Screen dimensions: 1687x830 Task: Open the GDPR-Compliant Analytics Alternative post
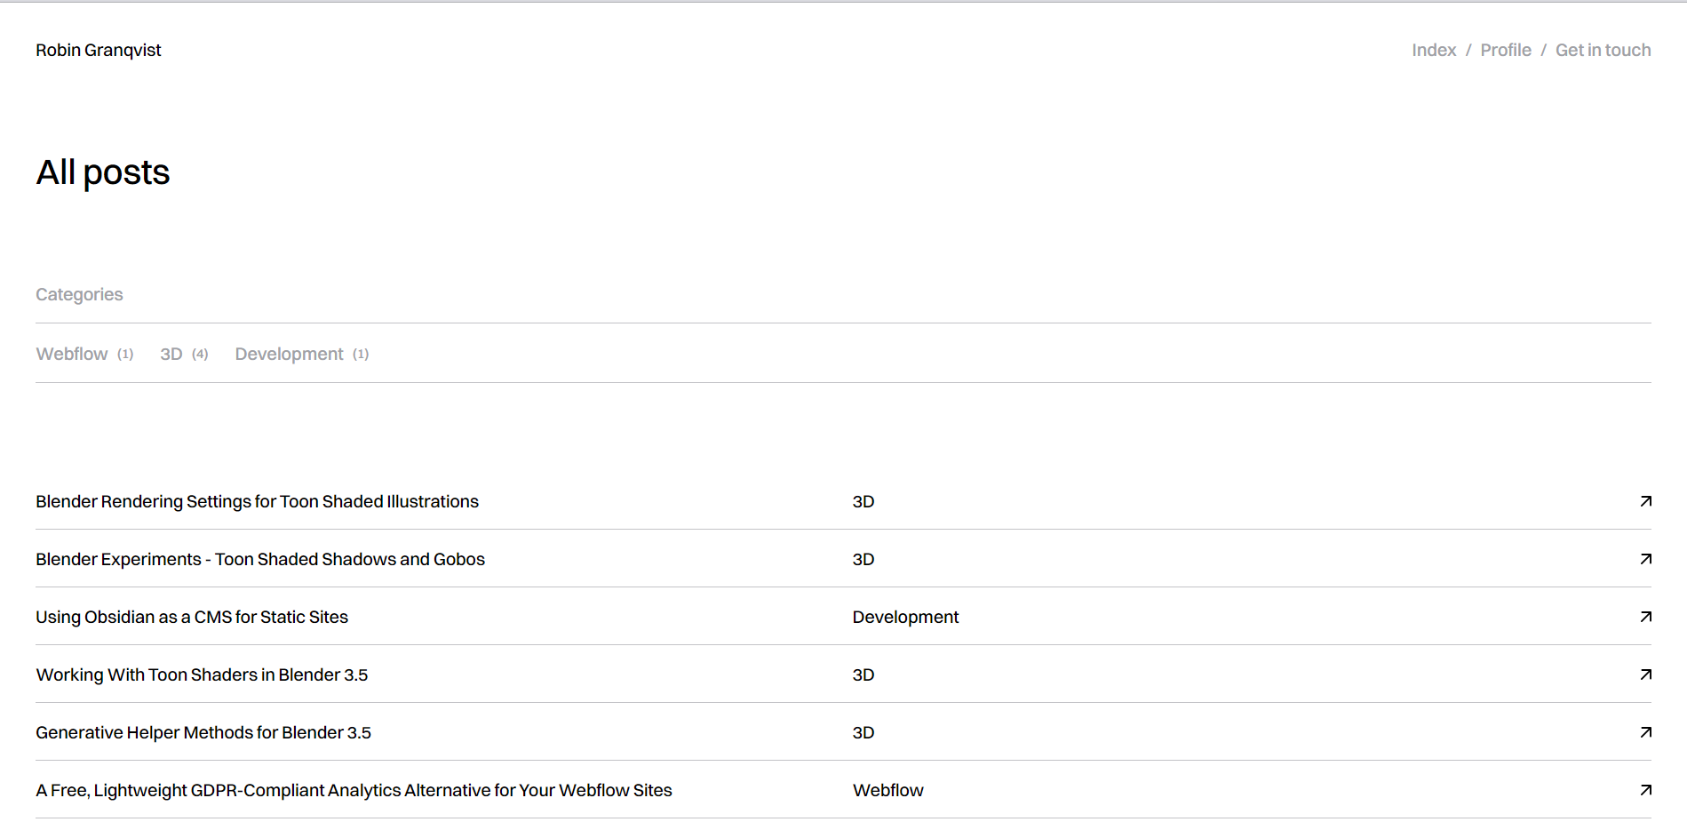pyautogui.click(x=353, y=790)
